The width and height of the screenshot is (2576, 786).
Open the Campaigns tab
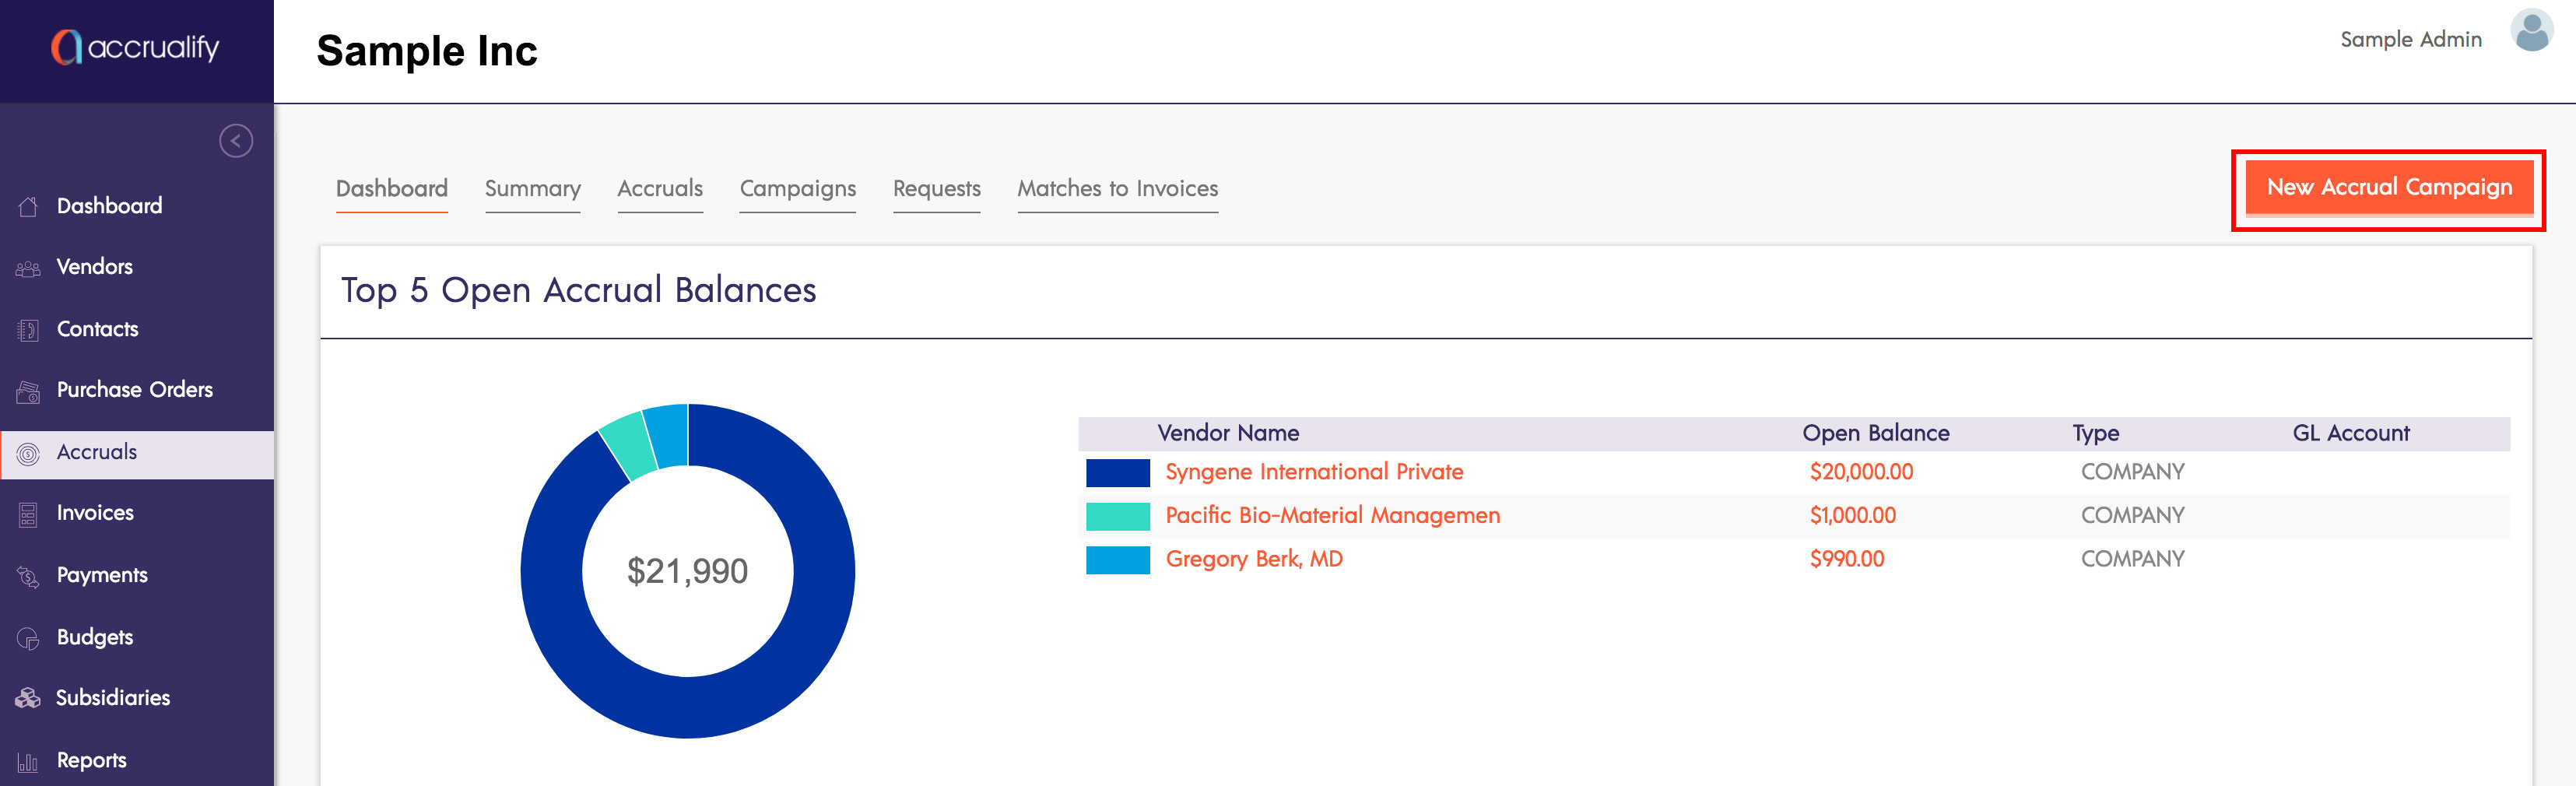pyautogui.click(x=797, y=189)
